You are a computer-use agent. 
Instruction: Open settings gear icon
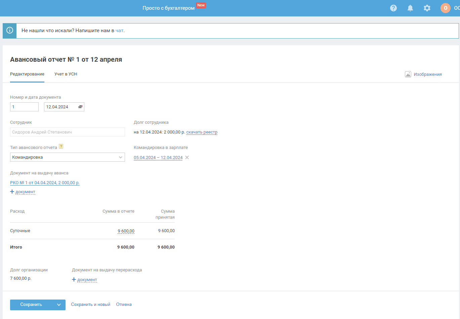click(x=427, y=8)
